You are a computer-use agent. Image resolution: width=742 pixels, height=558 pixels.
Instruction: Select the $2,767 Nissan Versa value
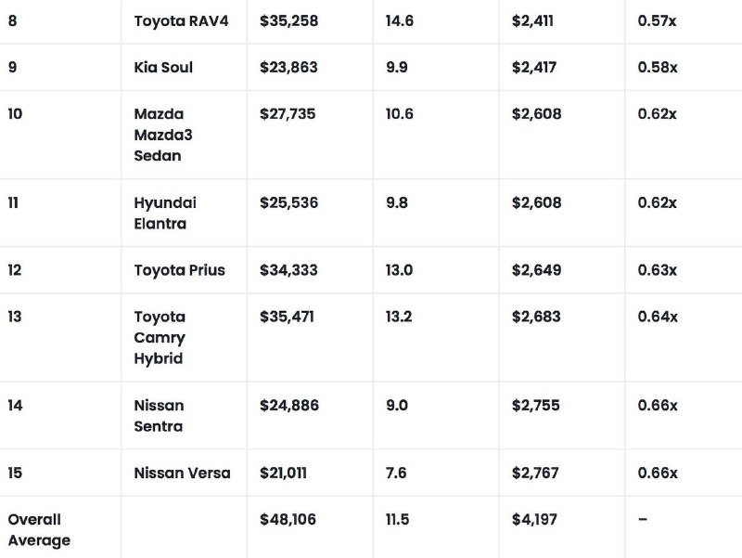click(x=535, y=473)
